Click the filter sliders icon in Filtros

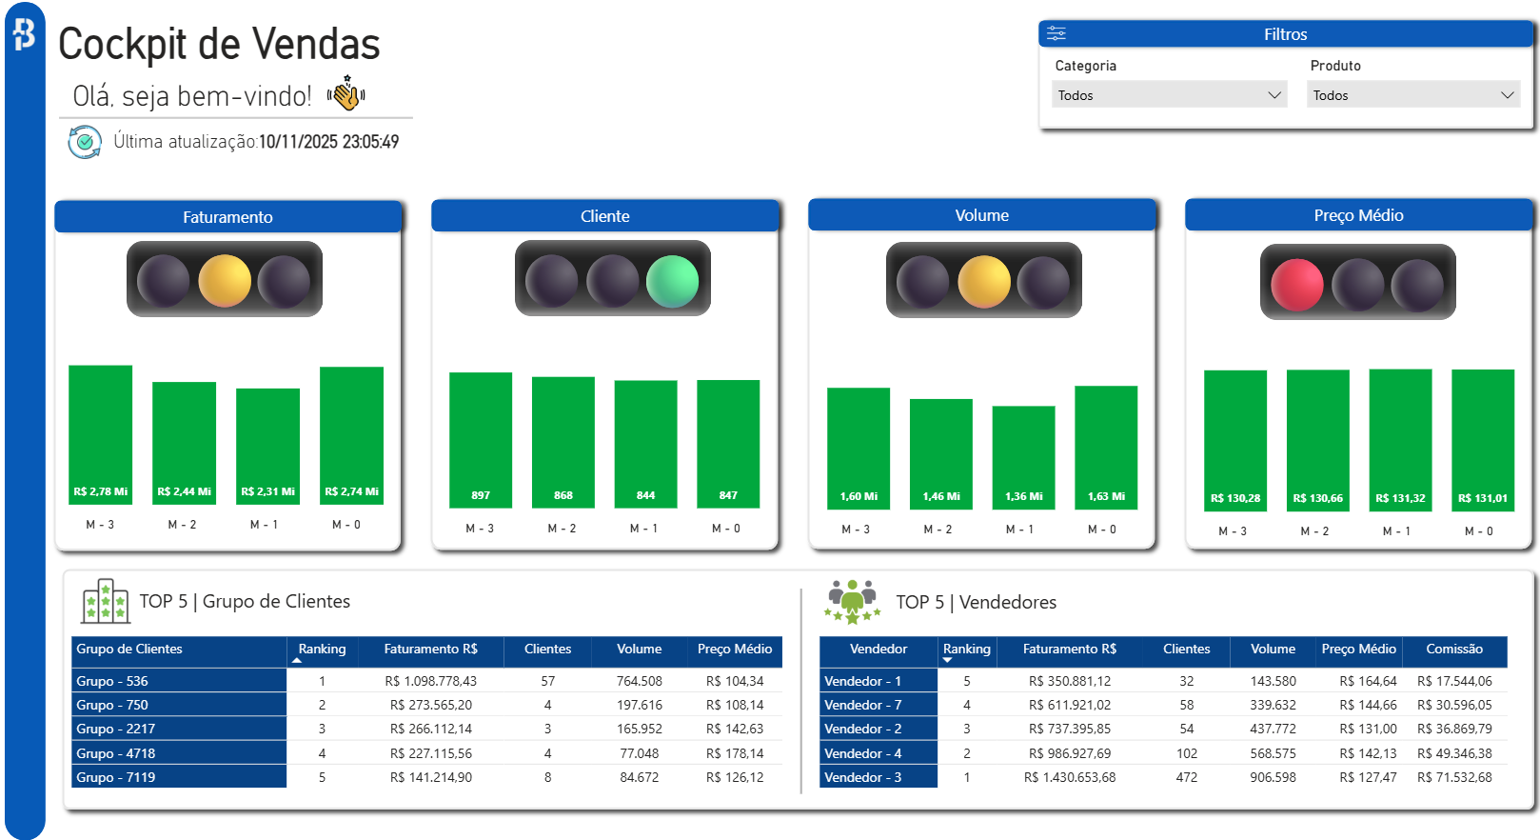coord(1056,34)
